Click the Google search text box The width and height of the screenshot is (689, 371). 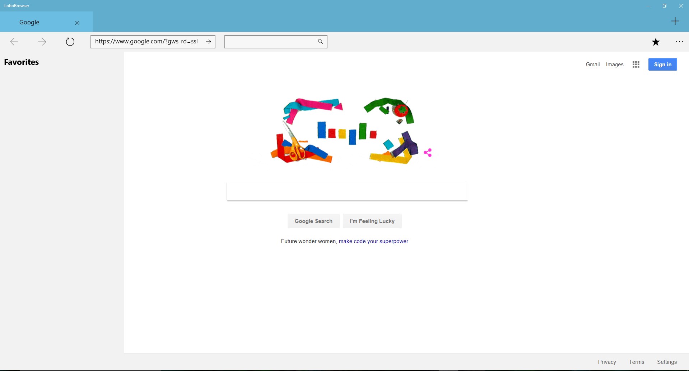(347, 191)
